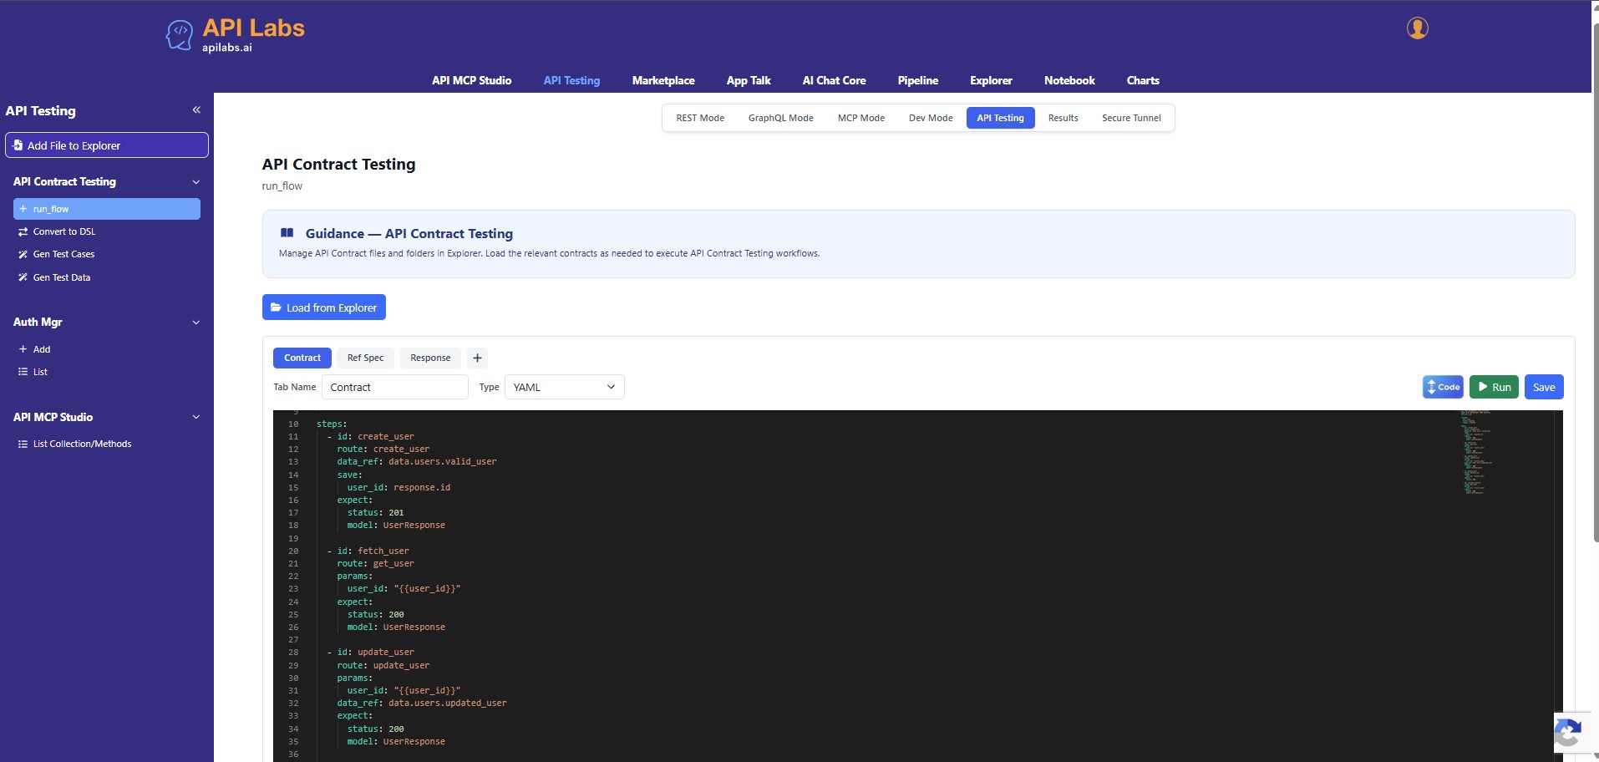This screenshot has height=762, width=1599.
Task: Switch to MCP Mode
Action: point(861,118)
